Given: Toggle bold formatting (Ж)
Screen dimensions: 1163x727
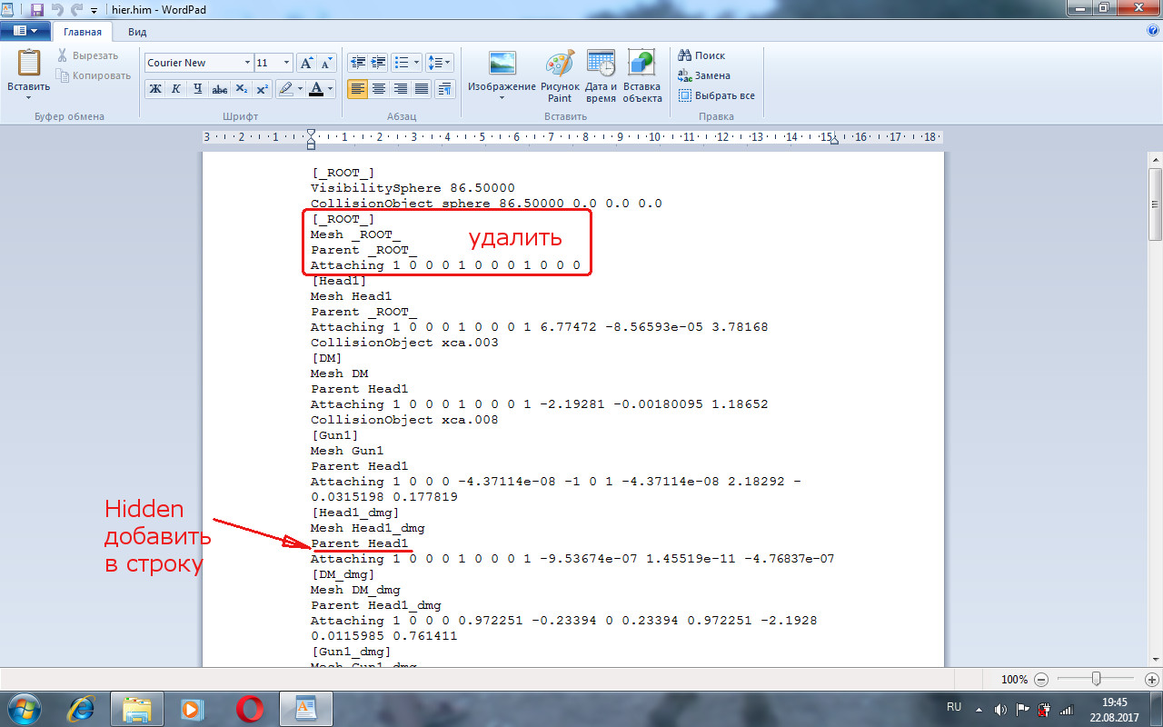Looking at the screenshot, I should pyautogui.click(x=155, y=88).
